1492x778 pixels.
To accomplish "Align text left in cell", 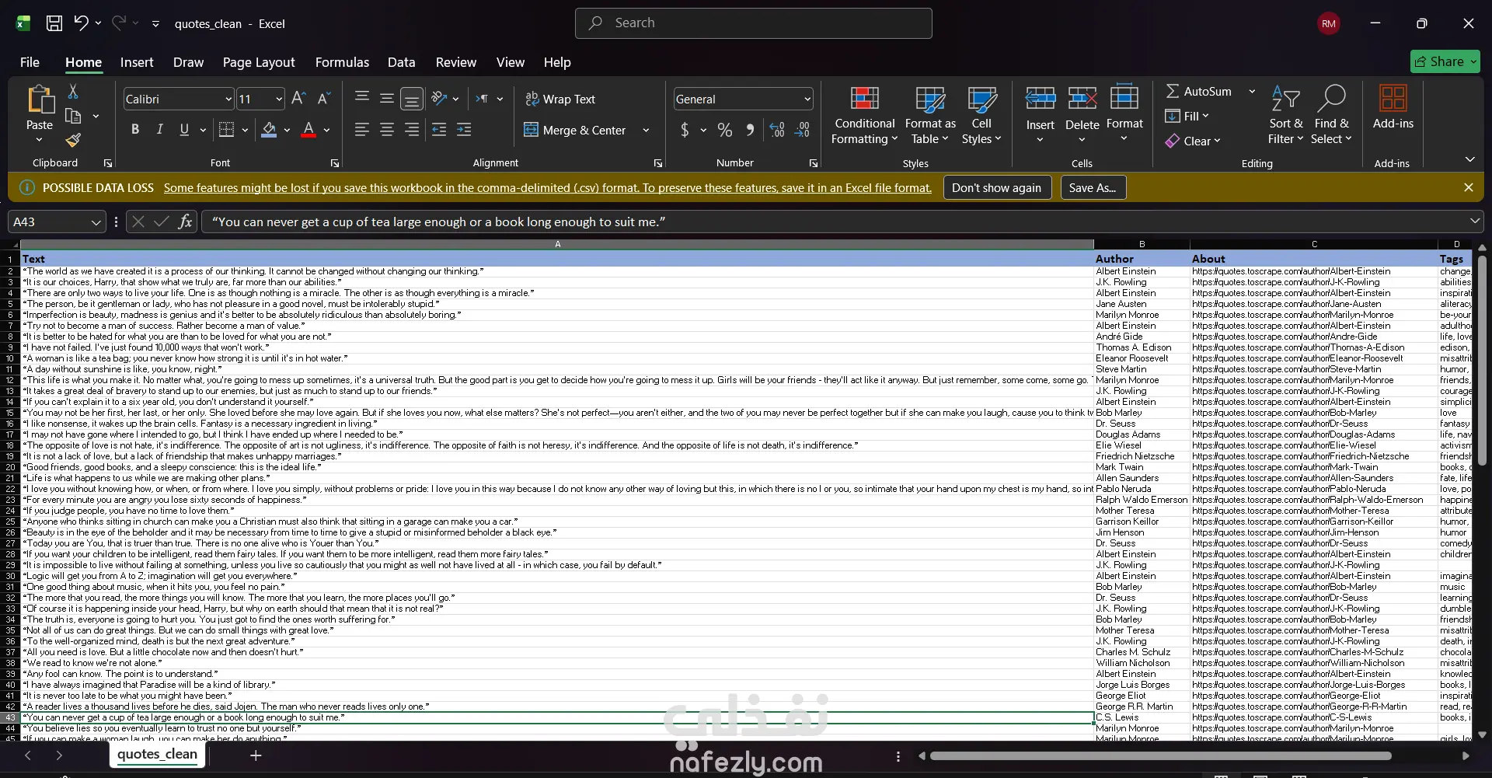I will 362,130.
